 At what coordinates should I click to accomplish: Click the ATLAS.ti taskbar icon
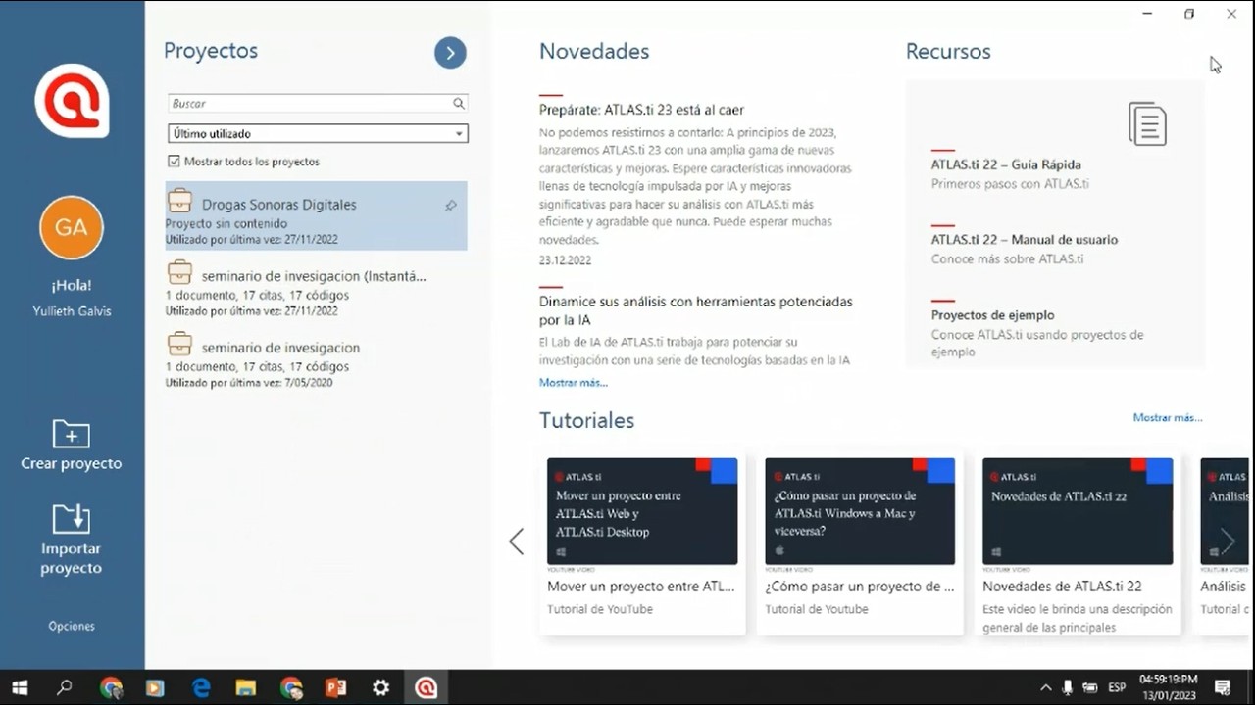(426, 687)
